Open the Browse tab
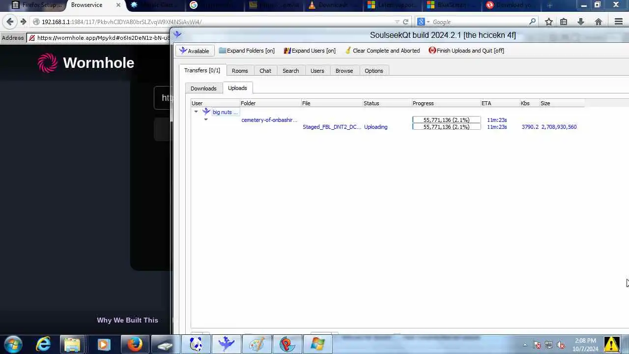The width and height of the screenshot is (629, 354). (344, 71)
